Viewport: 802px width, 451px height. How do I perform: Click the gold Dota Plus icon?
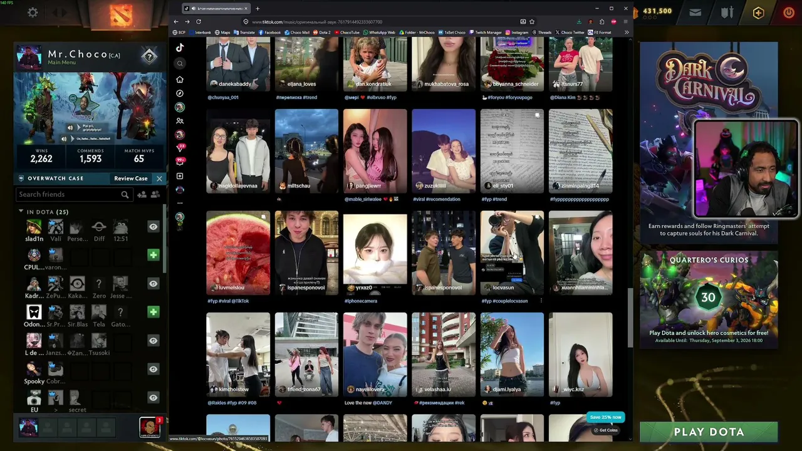point(758,12)
